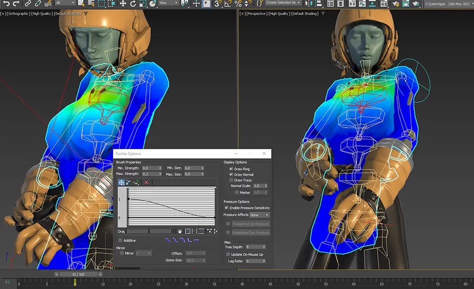Open the selection filter All dropdown
This screenshot has height=289, width=474.
[65, 2]
